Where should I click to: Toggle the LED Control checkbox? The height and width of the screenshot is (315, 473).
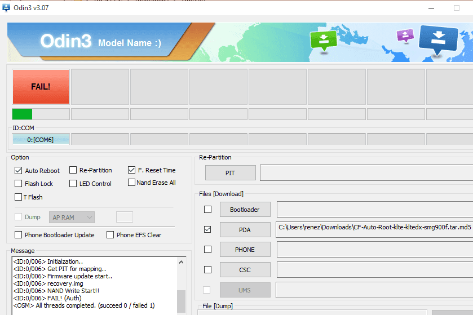coord(73,184)
